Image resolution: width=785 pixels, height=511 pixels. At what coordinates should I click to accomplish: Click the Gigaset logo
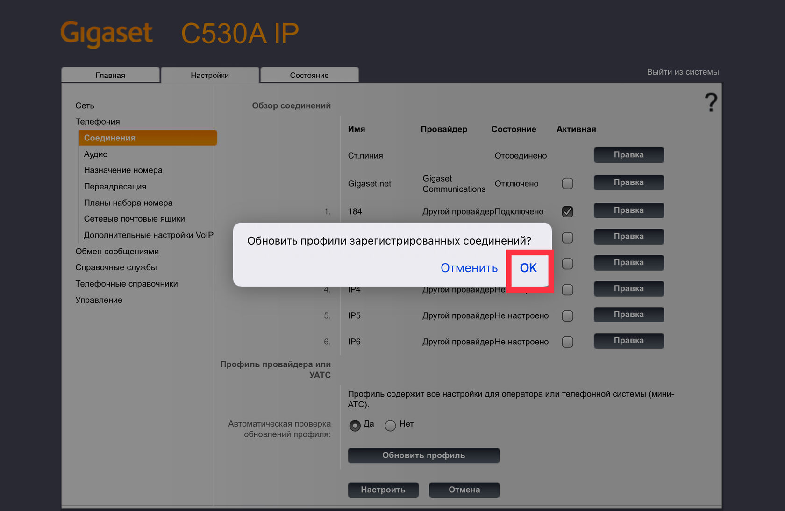[107, 34]
